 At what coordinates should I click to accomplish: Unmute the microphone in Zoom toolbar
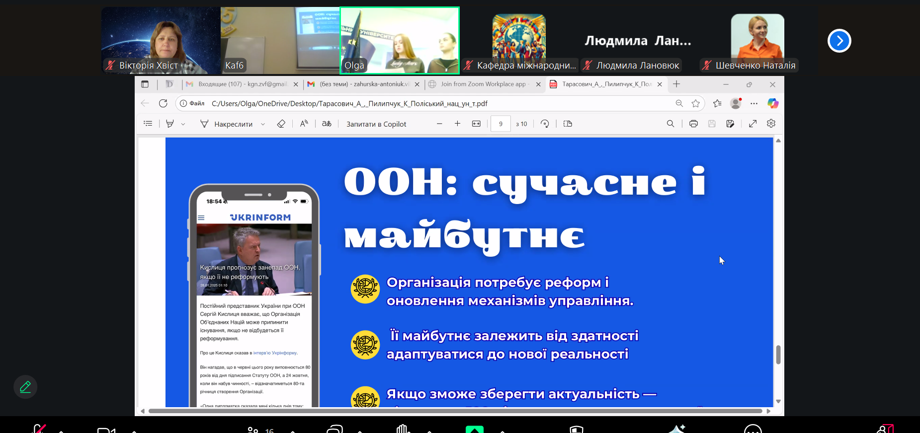pos(39,429)
